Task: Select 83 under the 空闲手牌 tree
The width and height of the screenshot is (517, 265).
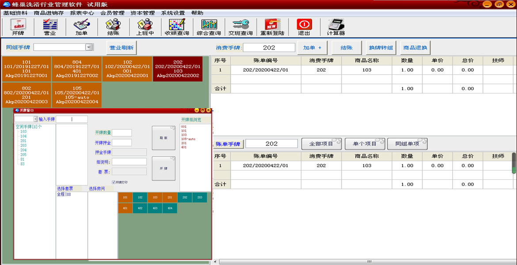Action: 23,164
